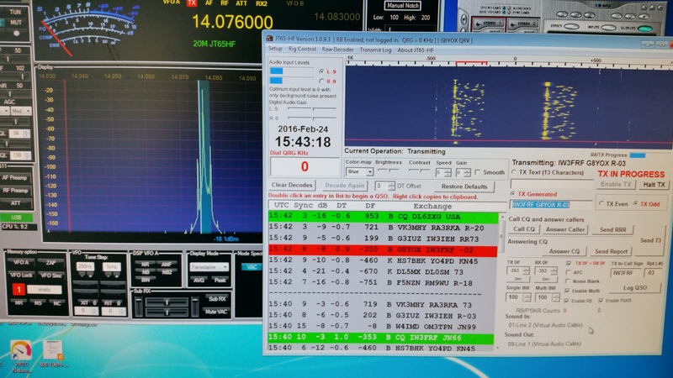Choose TX Odd period
Image resolution: width=673 pixels, height=378 pixels.
636,203
